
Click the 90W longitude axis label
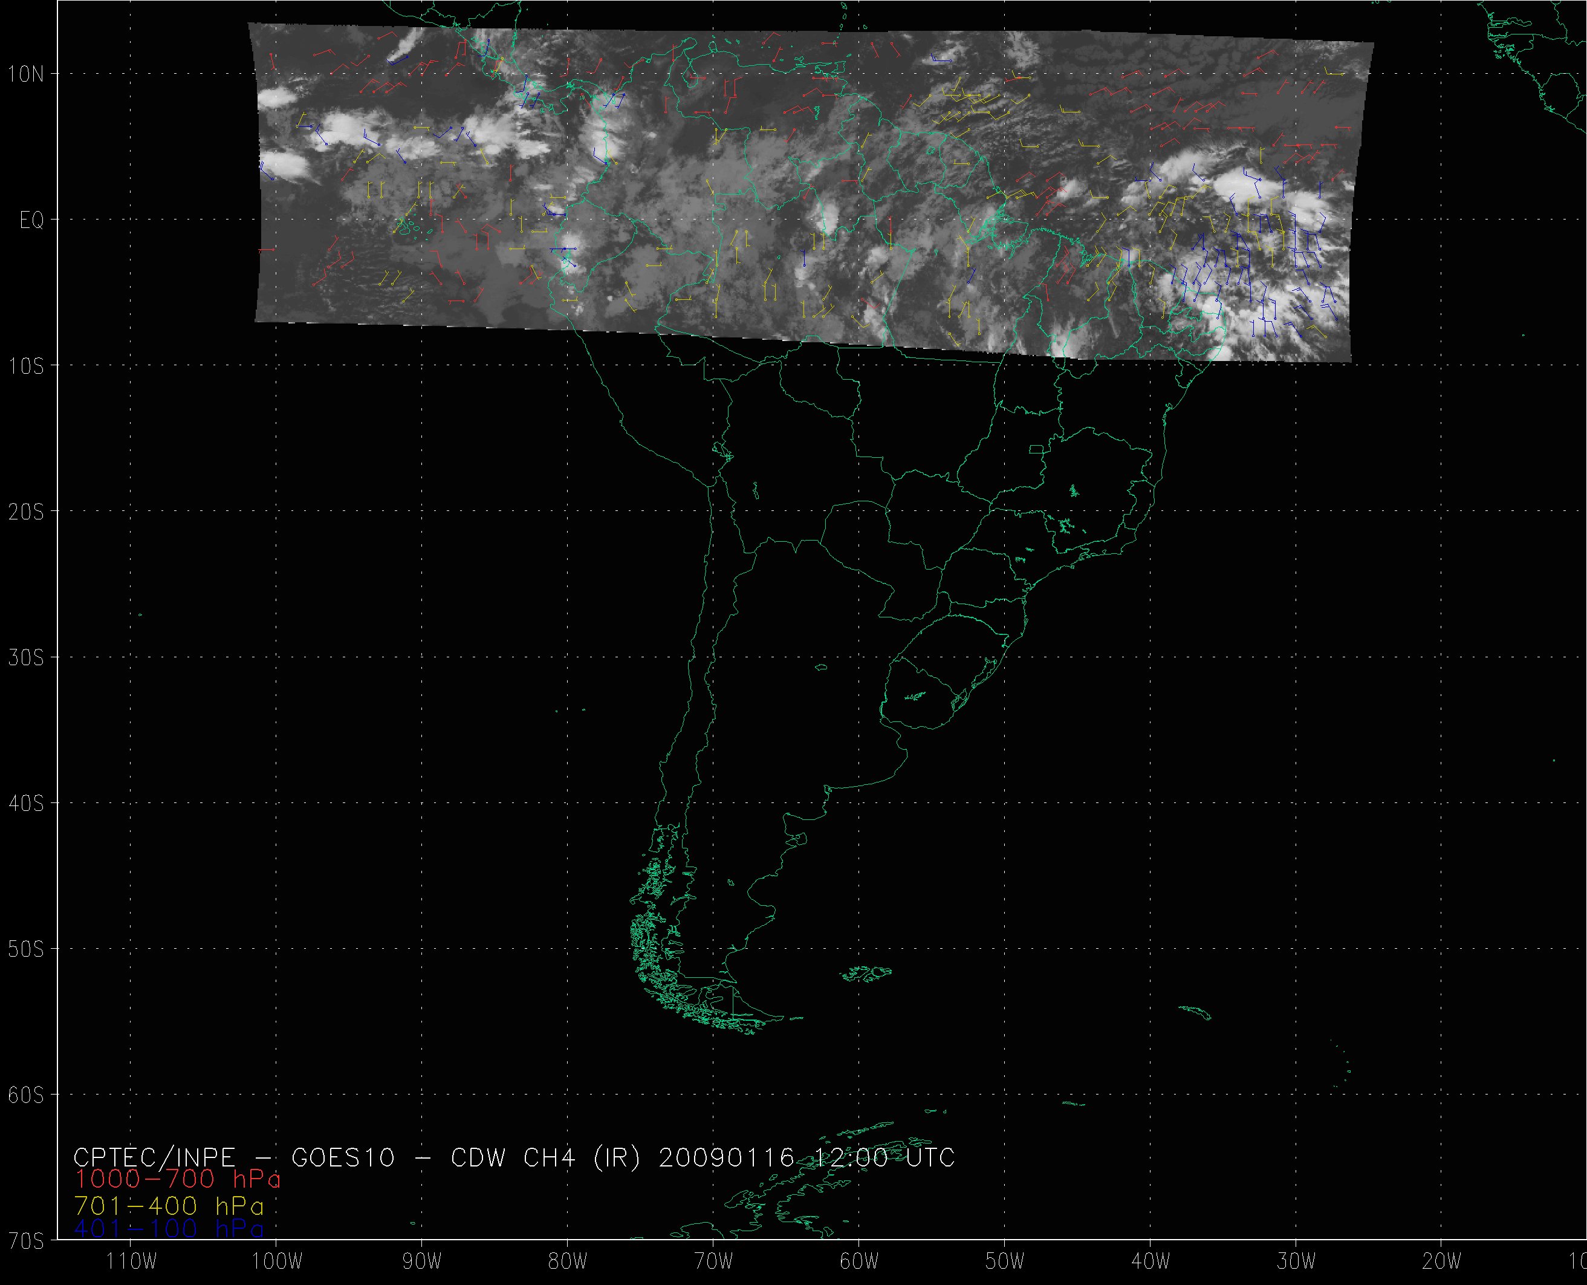[x=423, y=1261]
